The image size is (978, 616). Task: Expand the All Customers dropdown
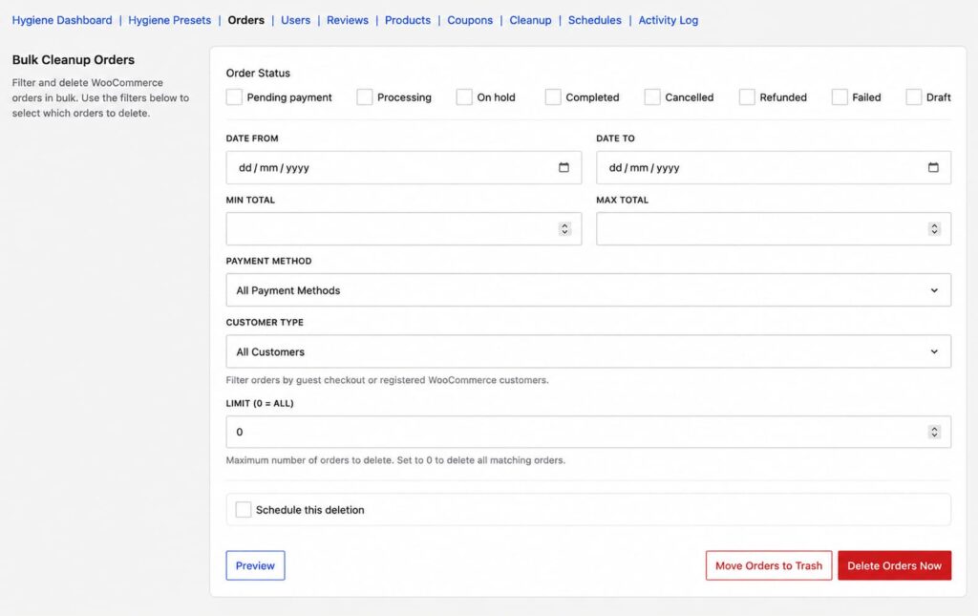point(588,351)
